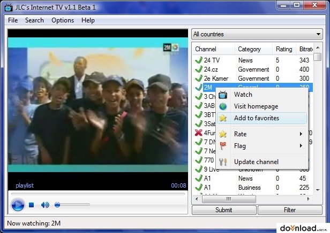330x233 pixels.
Task: Click the 2M logo in the video
Action: pyautogui.click(x=171, y=48)
